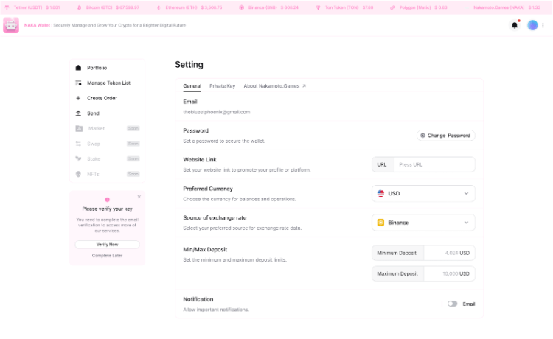Click the NAKA Wallet logo icon
Viewport: 553px width, 339px height.
[x=11, y=25]
